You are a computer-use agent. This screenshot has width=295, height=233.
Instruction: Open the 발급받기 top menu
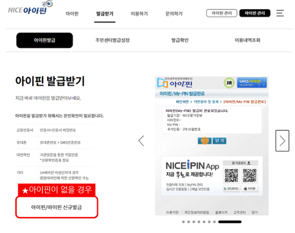(105, 14)
